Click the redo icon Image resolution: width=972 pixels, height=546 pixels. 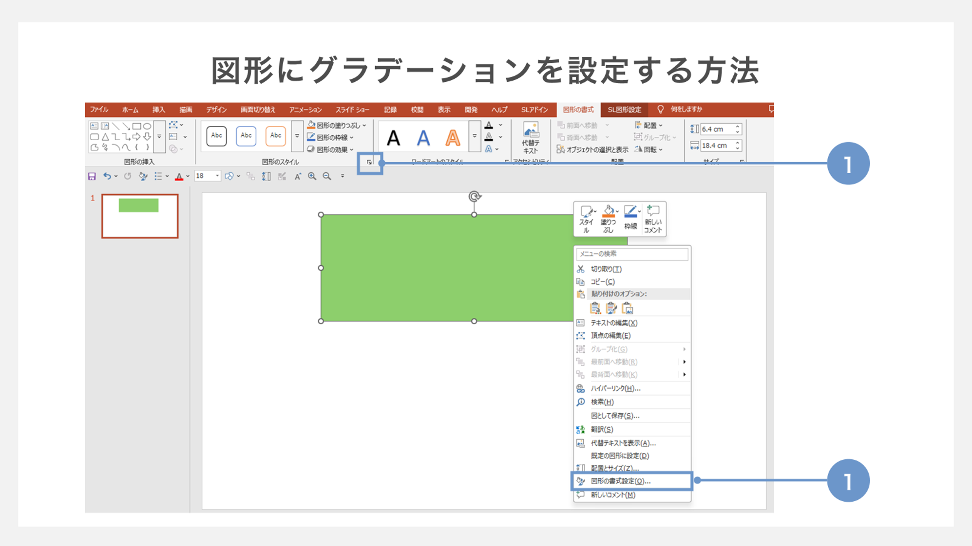[x=128, y=176]
